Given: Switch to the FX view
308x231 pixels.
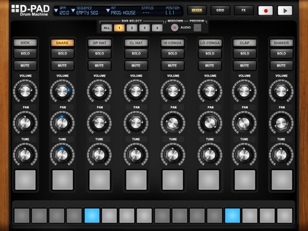Looking at the screenshot, I should click(x=244, y=10).
